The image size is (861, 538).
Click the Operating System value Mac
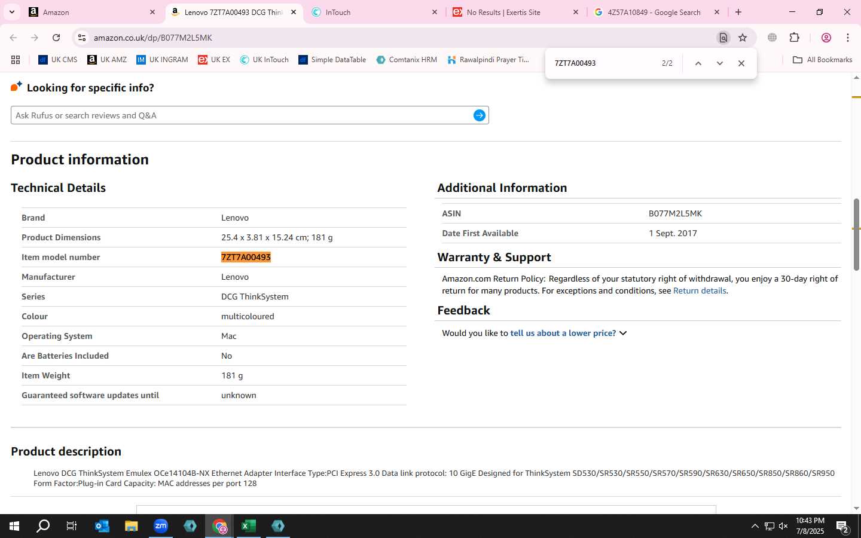coord(228,336)
